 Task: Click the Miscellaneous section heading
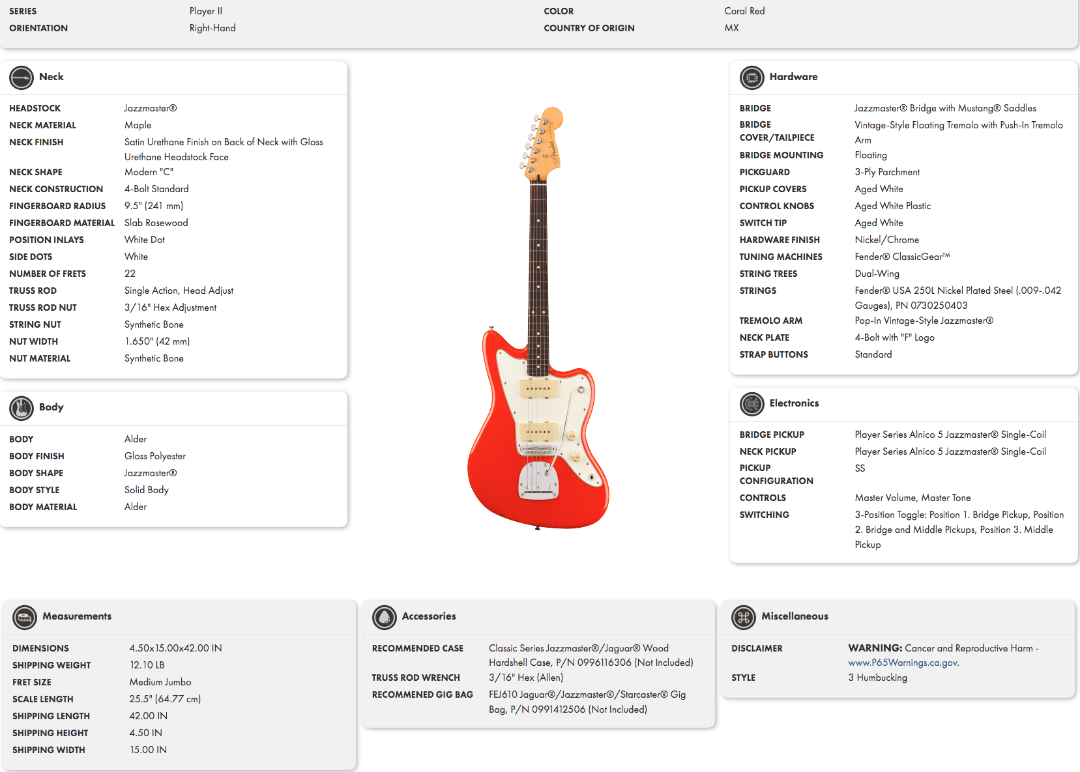point(795,616)
